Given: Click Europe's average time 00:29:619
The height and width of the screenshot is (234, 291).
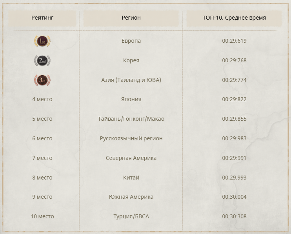Looking at the screenshot, I should (234, 41).
